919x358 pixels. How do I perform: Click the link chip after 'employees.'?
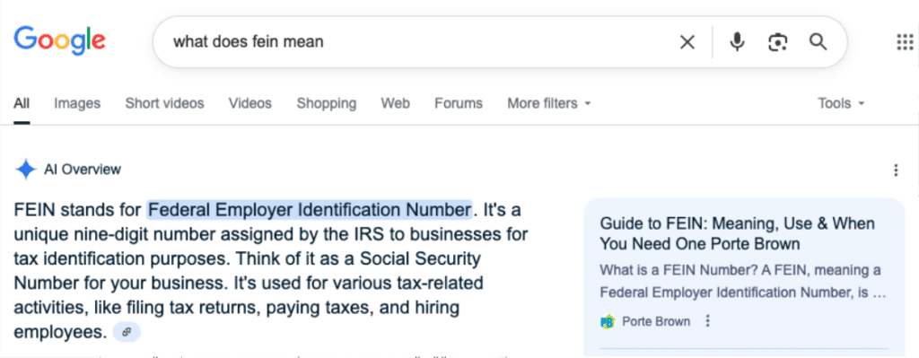point(127,332)
